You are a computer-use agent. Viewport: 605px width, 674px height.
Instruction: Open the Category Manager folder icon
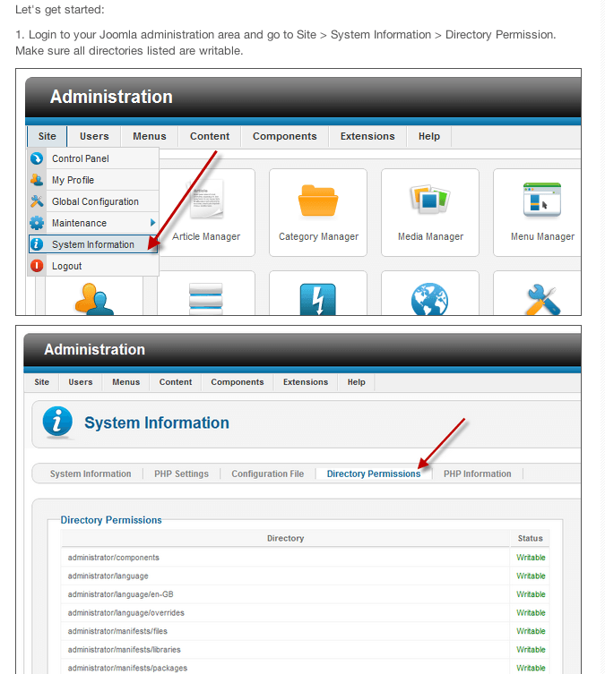(318, 200)
